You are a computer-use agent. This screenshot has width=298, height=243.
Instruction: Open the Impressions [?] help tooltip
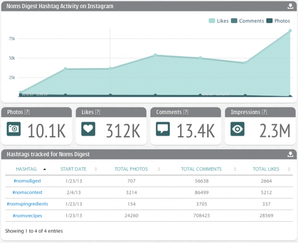coord(264,112)
